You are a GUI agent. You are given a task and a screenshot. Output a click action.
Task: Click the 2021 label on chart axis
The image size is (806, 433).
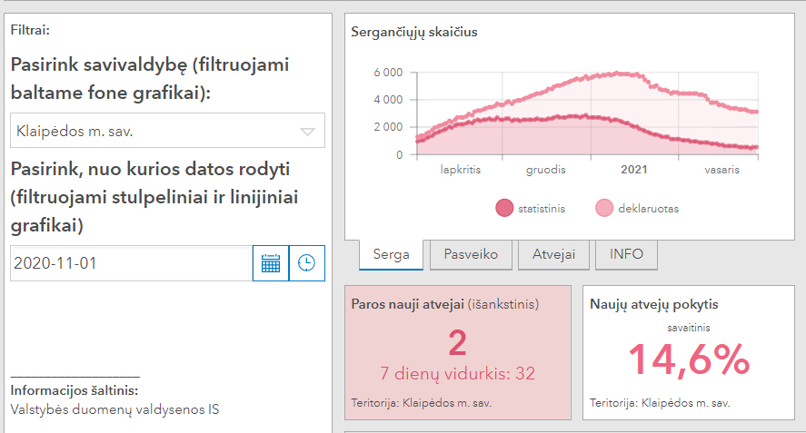(634, 169)
